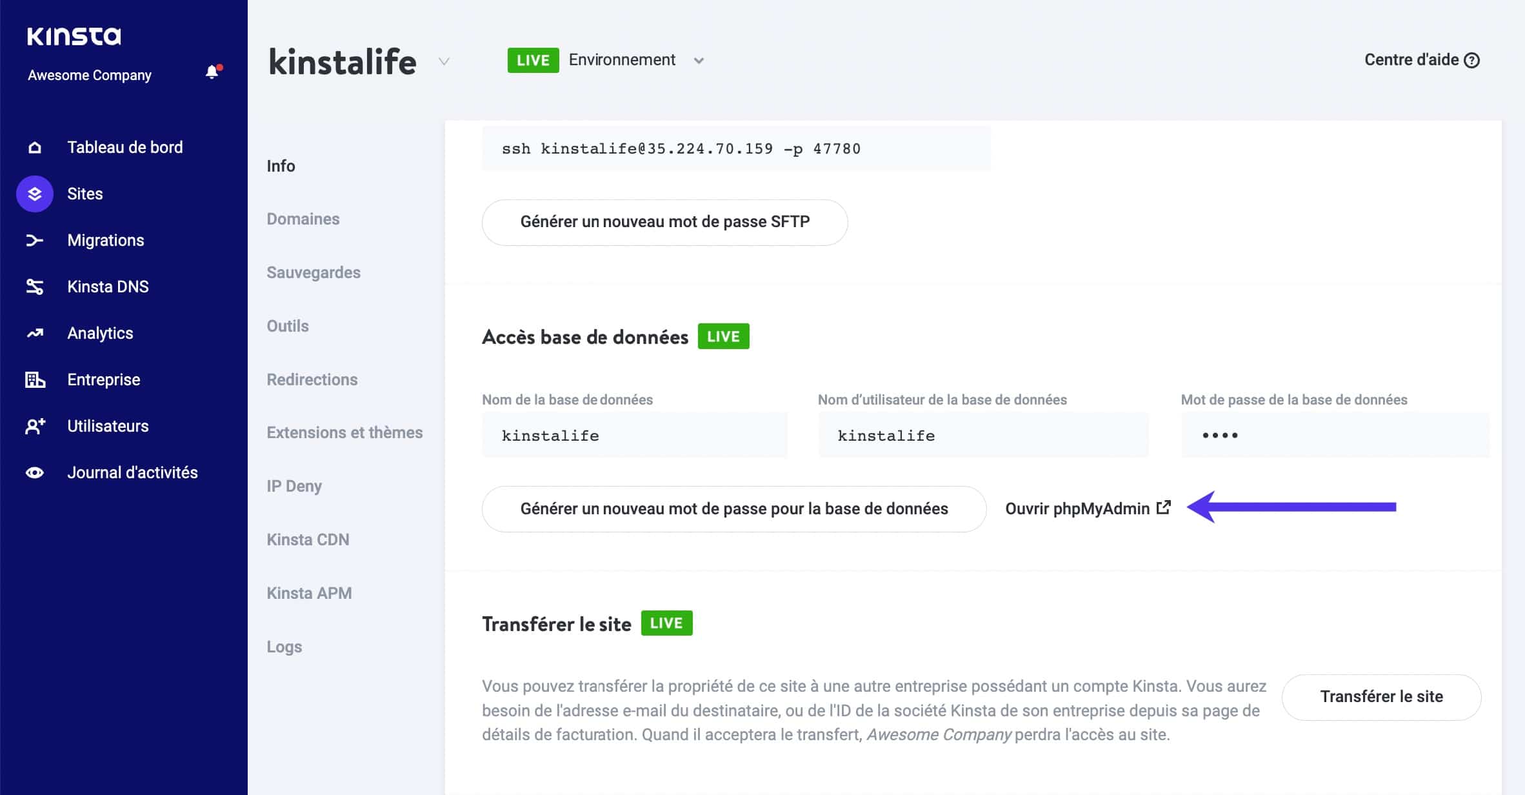Click Générer un nouveau mot de passe SFTP
The height and width of the screenshot is (795, 1525).
click(664, 222)
